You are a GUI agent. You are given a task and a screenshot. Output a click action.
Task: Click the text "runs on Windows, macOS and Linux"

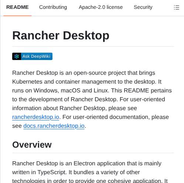60,91
